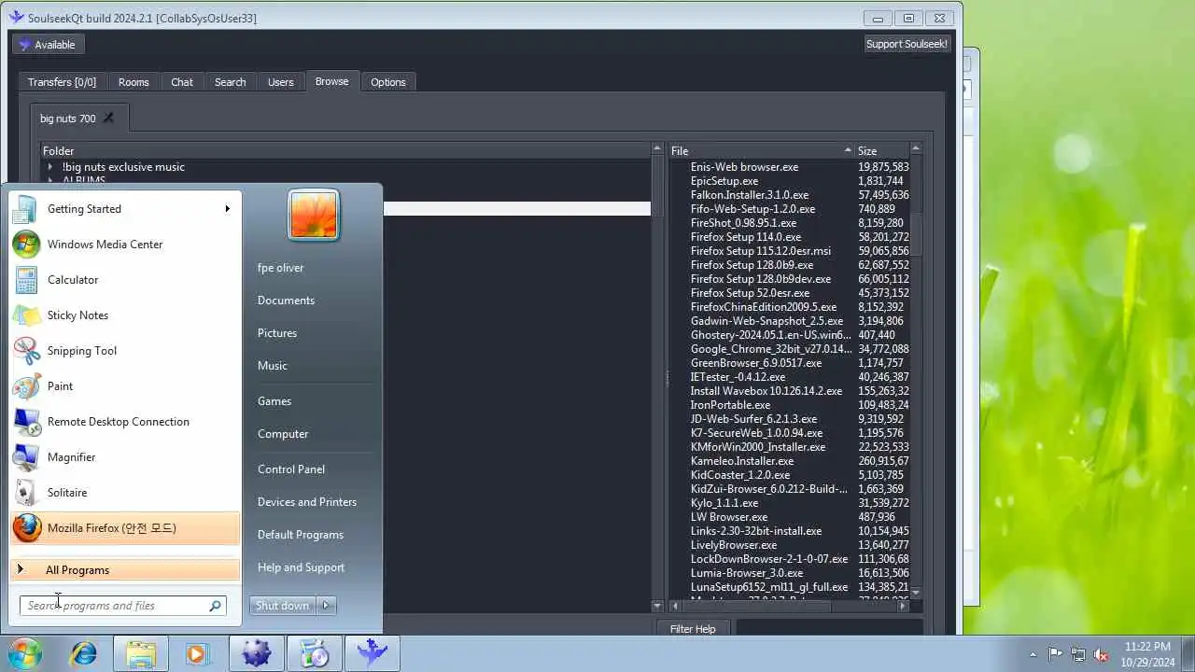Open the Options tab
This screenshot has width=1195, height=672.
388,82
